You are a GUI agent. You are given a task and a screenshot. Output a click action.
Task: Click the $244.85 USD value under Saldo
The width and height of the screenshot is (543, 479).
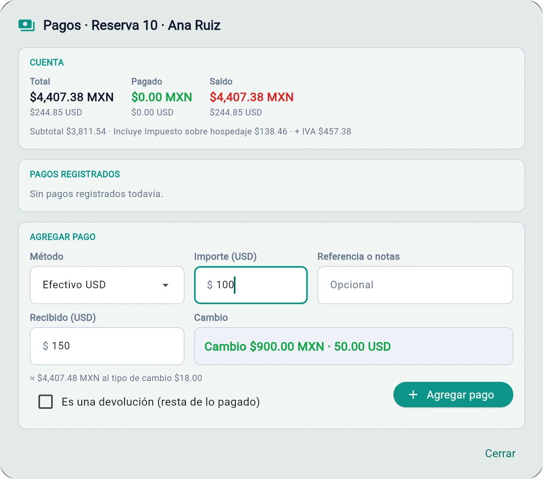[236, 113]
